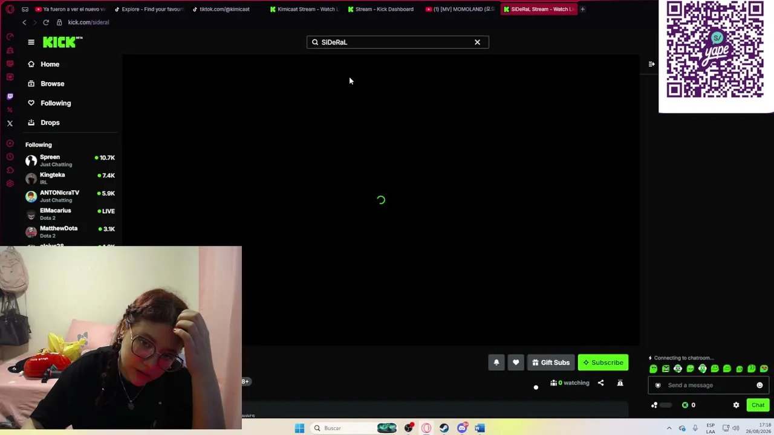Open a new browser tab
This screenshot has width=774, height=435.
[x=582, y=9]
